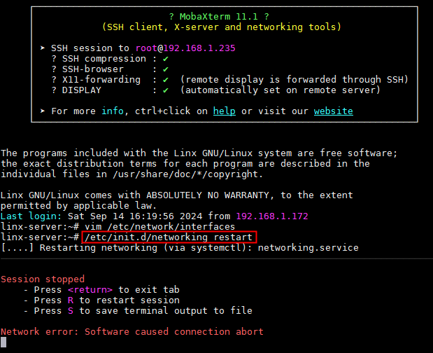This screenshot has width=433, height=353.
Task: Click '(remote display is forwarded through SSH)' text
Action: pyautogui.click(x=294, y=80)
